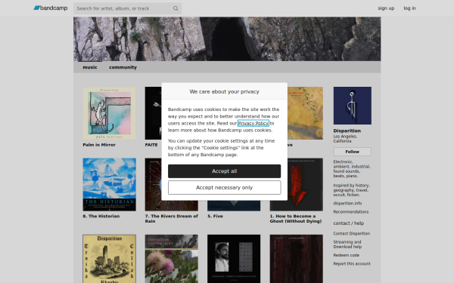The height and width of the screenshot is (283, 454).
Task: Open the Privacy Policy link
Action: [253, 123]
